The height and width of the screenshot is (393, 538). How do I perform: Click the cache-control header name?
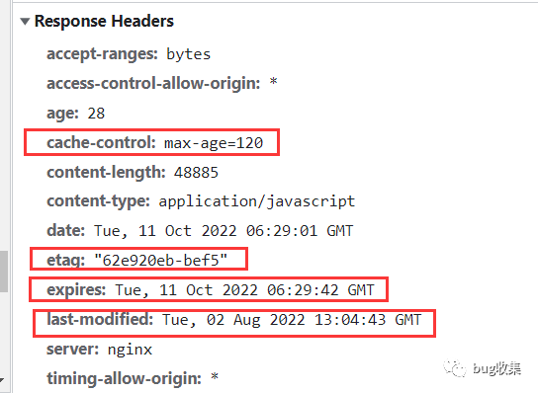pos(101,142)
